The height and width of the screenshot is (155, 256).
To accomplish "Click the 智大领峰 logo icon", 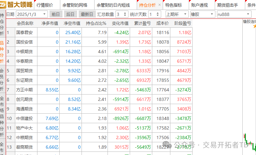I will tap(3, 5).
